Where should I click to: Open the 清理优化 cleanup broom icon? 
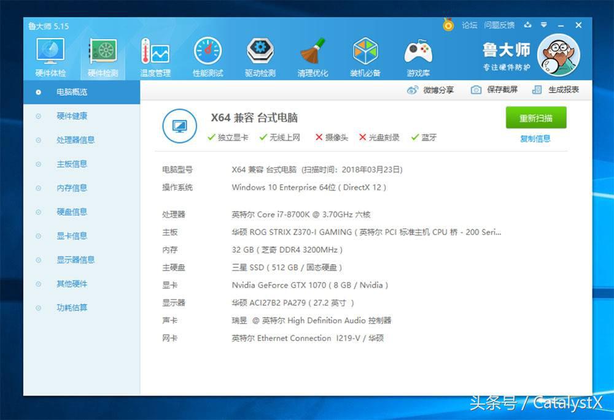[x=313, y=52]
